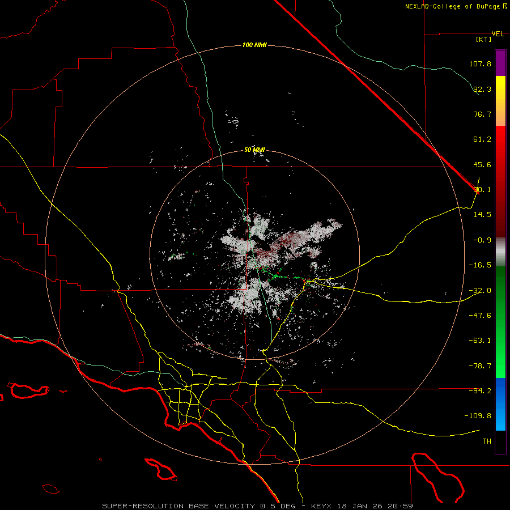Select the -0.9 velocity scale value
510x510 pixels.
click(x=482, y=240)
